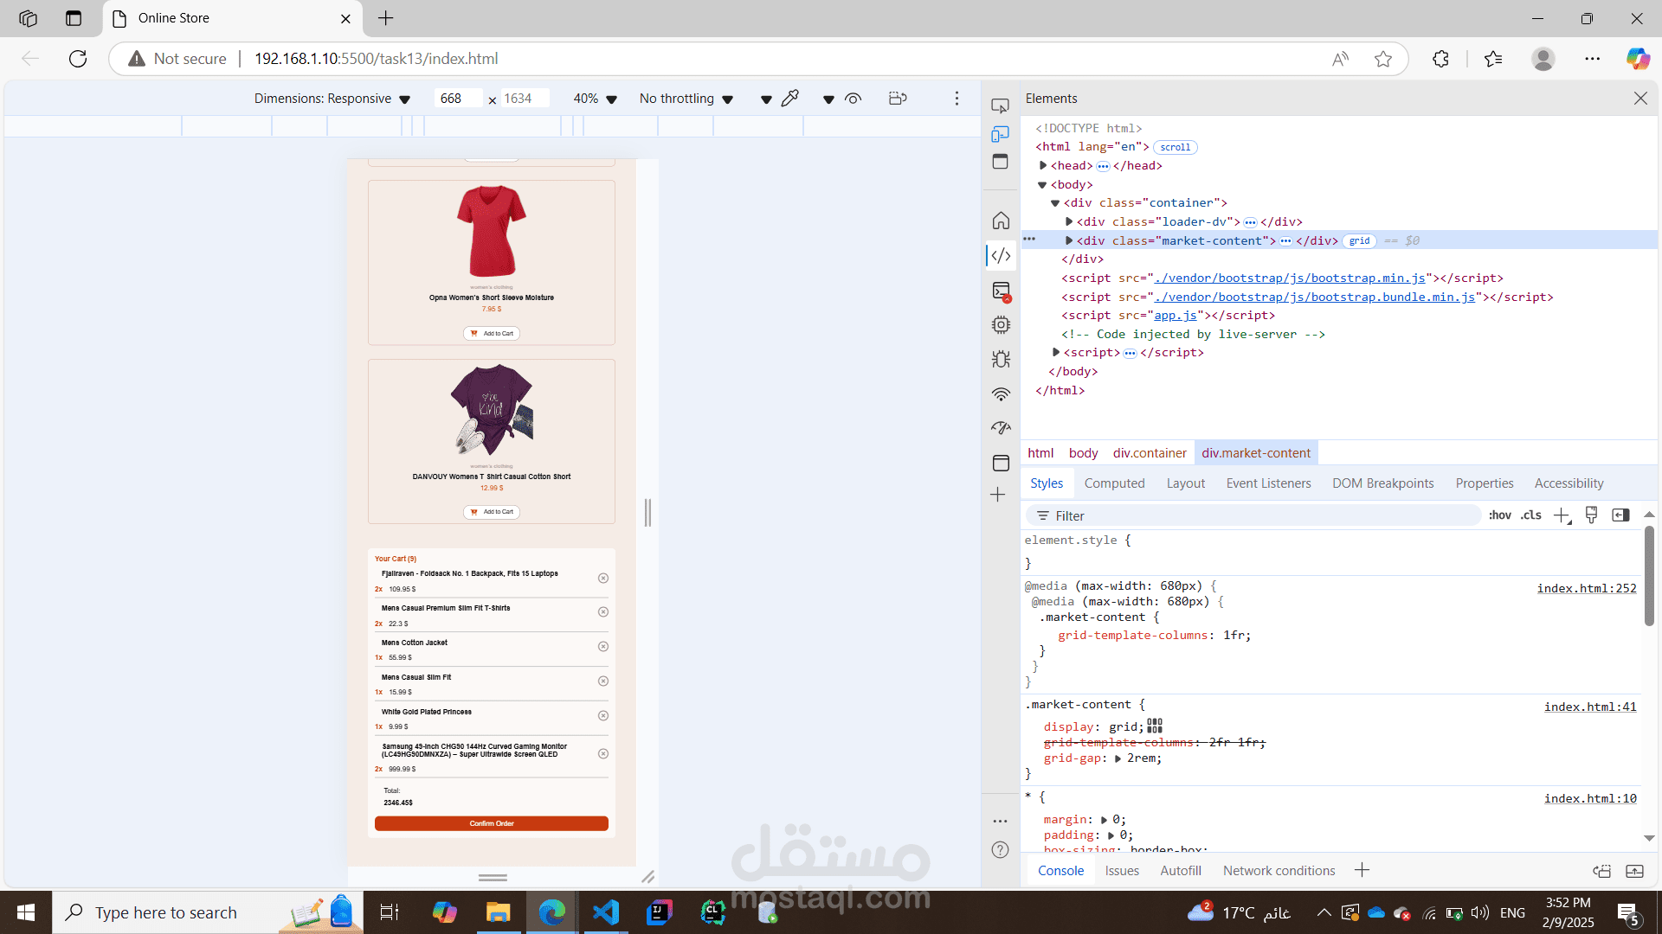1662x934 pixels.
Task: Open the No throttling dropdown
Action: tap(686, 99)
